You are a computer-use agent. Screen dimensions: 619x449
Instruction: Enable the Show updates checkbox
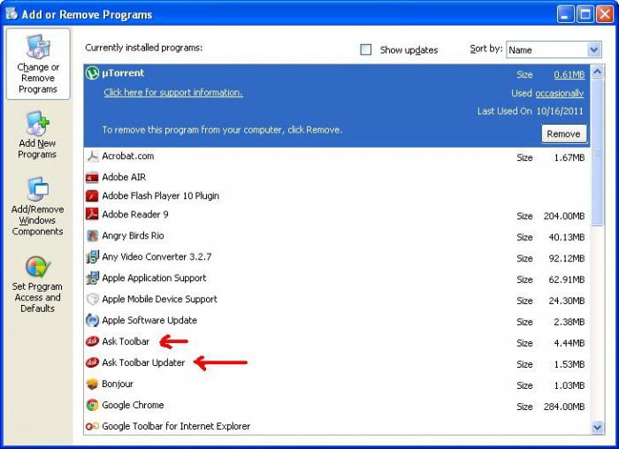click(366, 49)
